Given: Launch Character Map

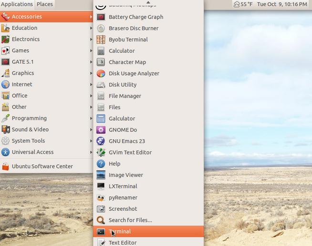Looking at the screenshot, I should point(127,62).
